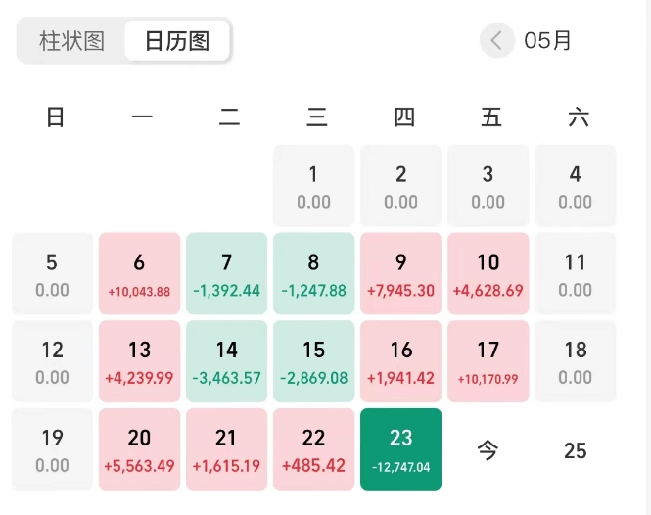Select the May 25 calendar cell
The image size is (651, 515).
point(575,450)
